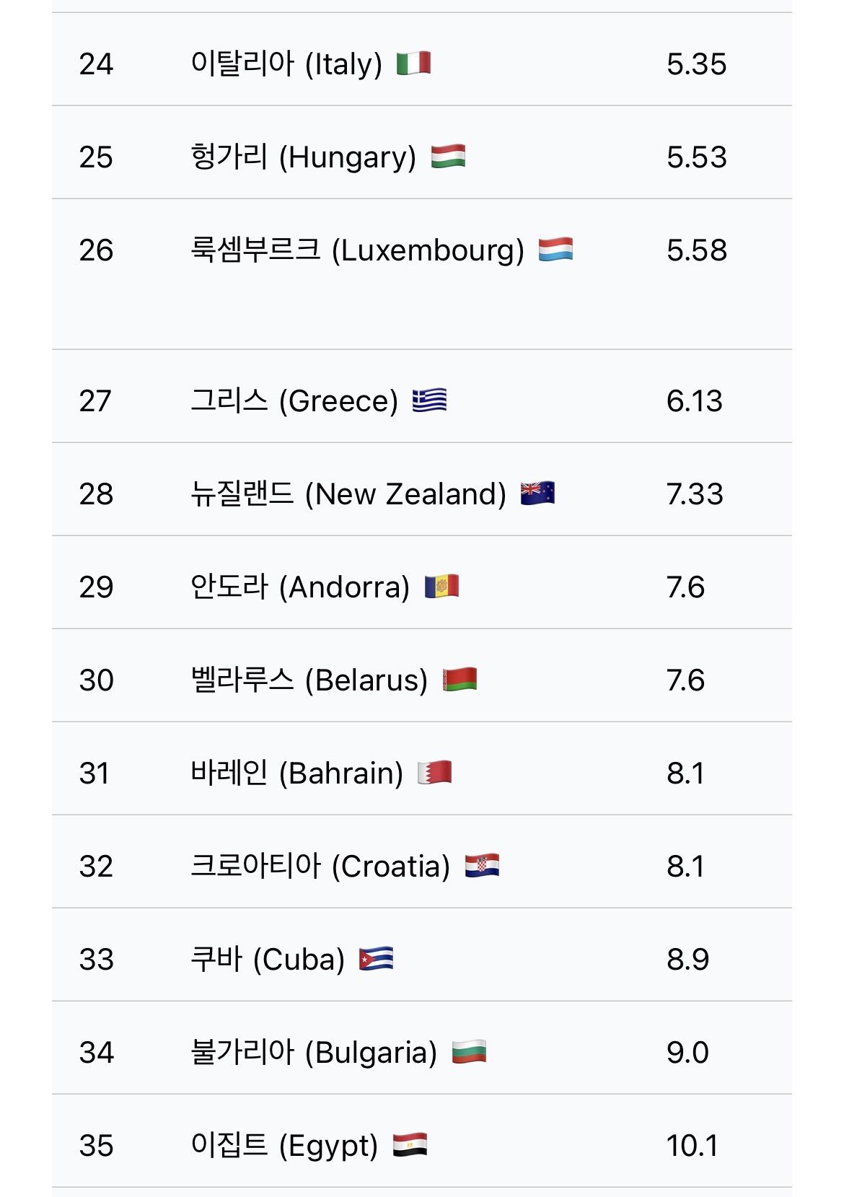Click the value 6.13 for Greece

click(694, 401)
